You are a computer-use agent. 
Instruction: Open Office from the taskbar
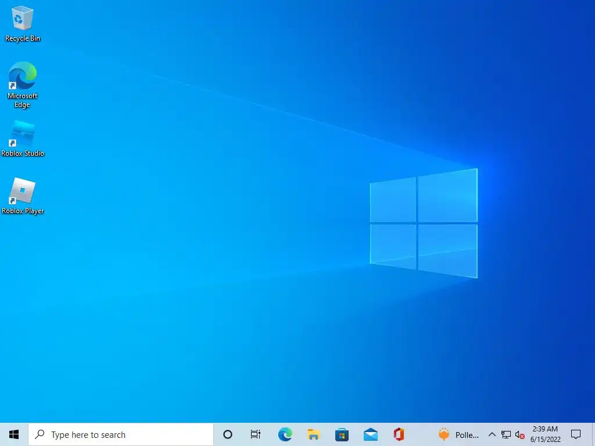point(399,434)
